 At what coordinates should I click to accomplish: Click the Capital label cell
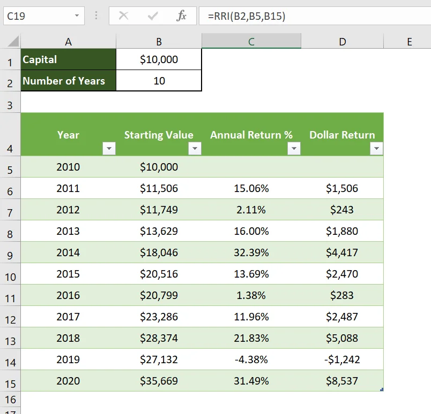68,59
